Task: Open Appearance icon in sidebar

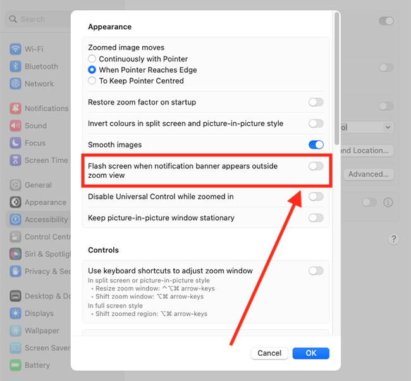Action: (15, 203)
